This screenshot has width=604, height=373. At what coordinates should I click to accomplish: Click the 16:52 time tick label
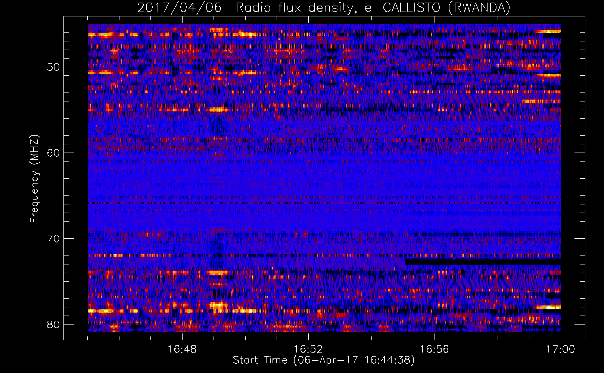(x=308, y=349)
